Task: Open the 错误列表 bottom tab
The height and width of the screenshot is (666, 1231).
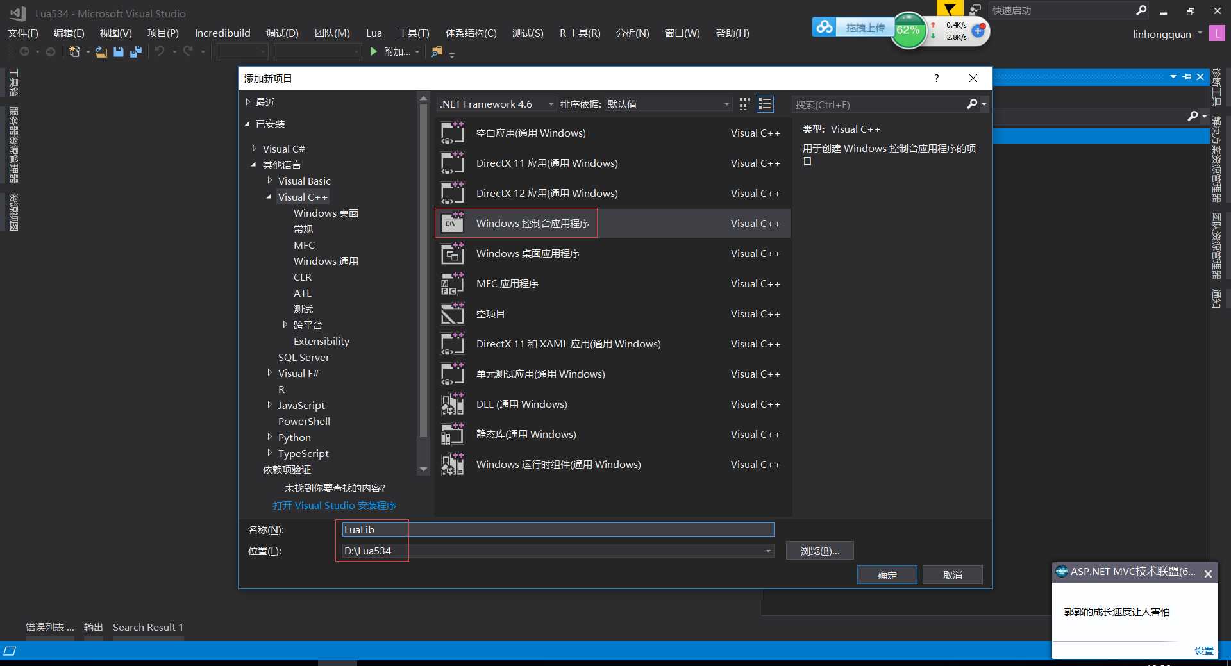Action: coord(49,627)
